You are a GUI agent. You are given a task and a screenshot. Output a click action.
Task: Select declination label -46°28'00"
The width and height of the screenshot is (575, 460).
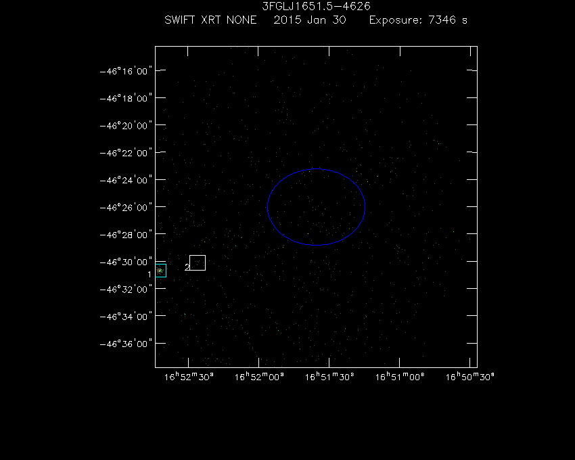click(126, 235)
